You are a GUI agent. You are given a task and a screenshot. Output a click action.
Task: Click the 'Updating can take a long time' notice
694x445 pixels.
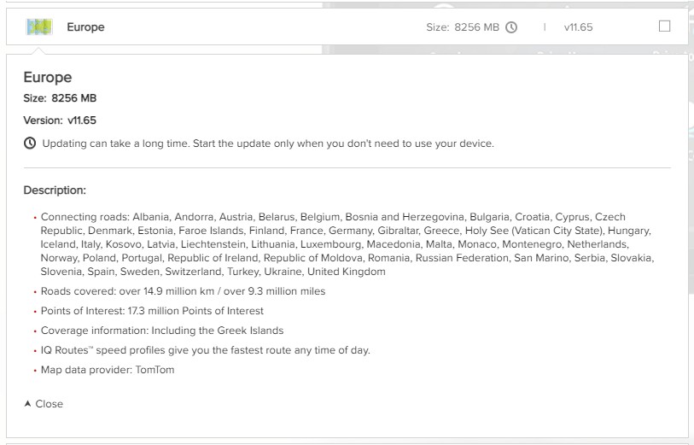click(x=268, y=143)
